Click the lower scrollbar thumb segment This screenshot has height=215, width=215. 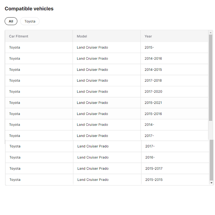click(x=212, y=160)
